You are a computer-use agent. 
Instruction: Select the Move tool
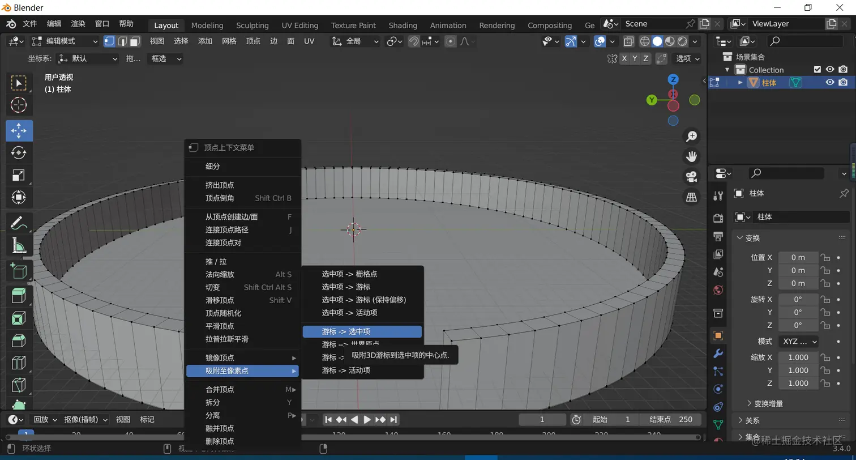point(19,131)
